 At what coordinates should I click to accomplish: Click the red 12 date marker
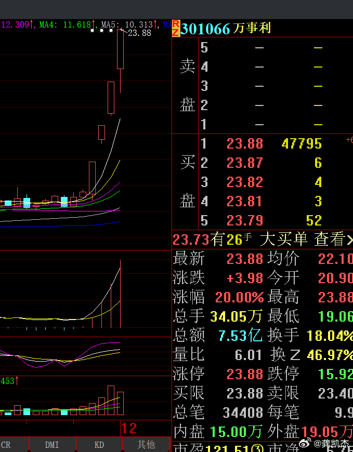tap(129, 428)
